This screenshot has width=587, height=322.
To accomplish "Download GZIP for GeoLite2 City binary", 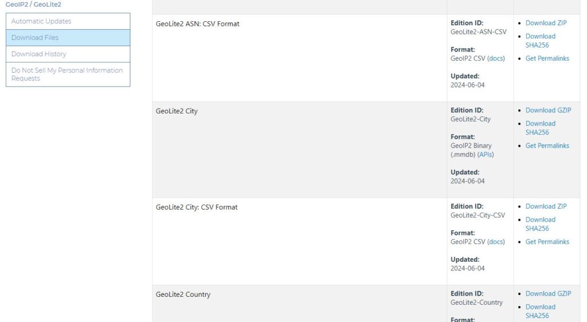I will (x=548, y=111).
